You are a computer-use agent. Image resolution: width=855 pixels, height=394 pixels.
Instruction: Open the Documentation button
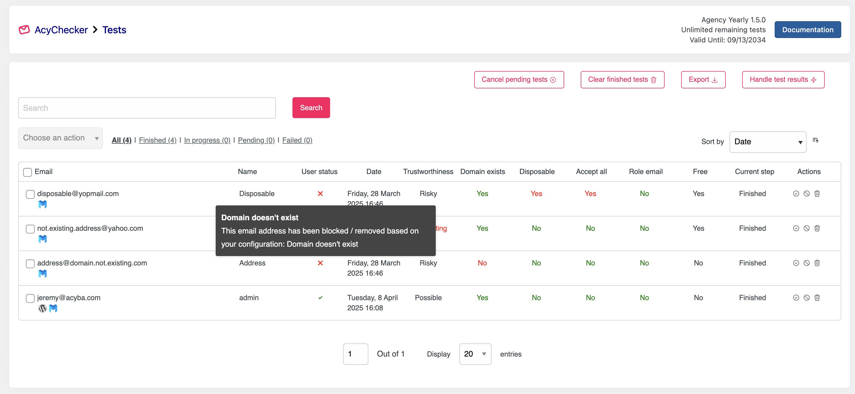807,29
